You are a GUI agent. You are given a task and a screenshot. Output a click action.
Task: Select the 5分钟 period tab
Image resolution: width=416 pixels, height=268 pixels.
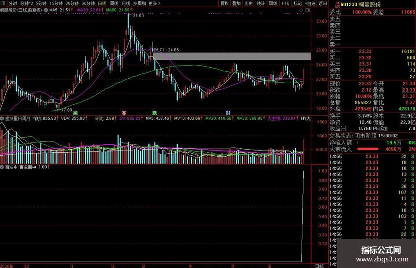(x=41, y=3)
